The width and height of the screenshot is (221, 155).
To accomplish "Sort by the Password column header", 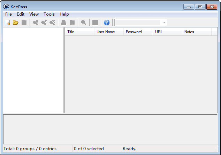I will pos(138,32).
